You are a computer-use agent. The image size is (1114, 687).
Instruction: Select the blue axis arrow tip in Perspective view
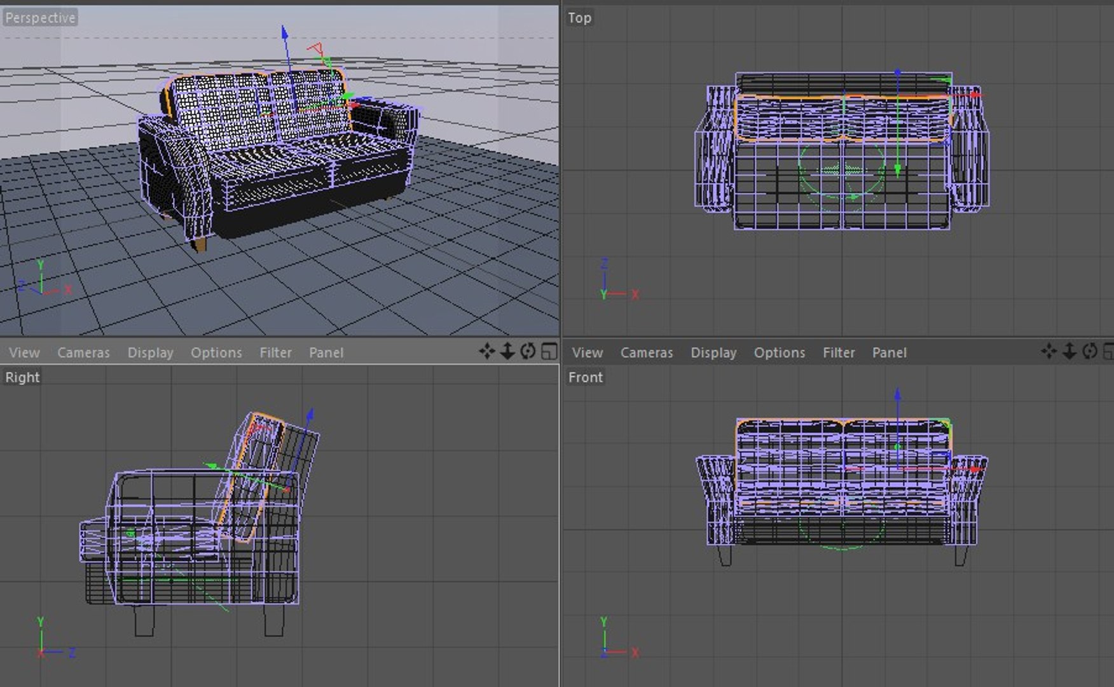pyautogui.click(x=285, y=32)
